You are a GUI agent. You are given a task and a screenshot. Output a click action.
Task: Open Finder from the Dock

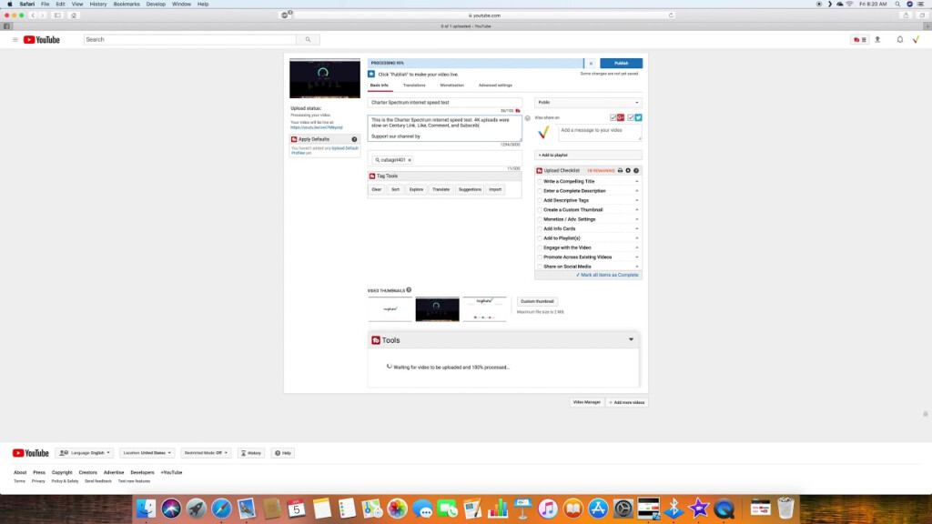pos(146,509)
